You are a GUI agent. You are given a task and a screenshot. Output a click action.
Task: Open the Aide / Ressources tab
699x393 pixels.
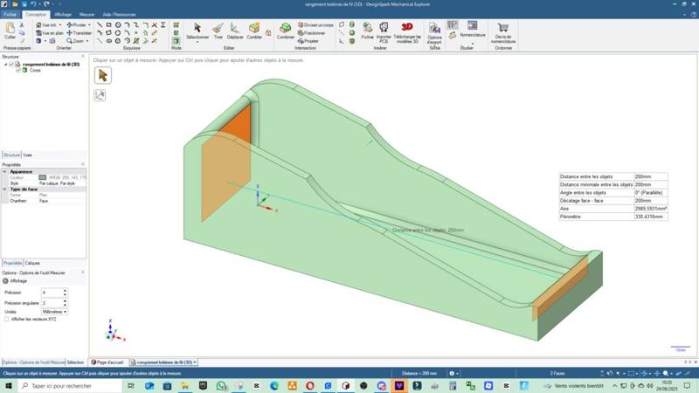119,14
